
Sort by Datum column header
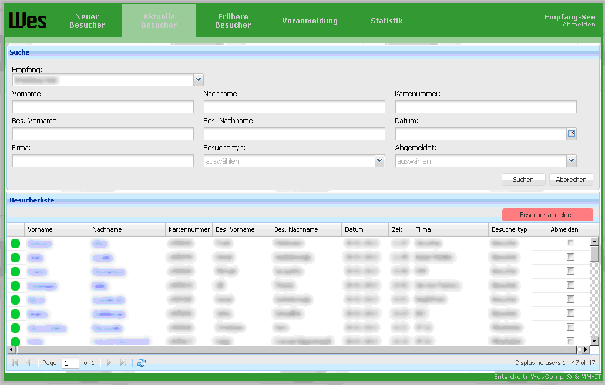[365, 229]
